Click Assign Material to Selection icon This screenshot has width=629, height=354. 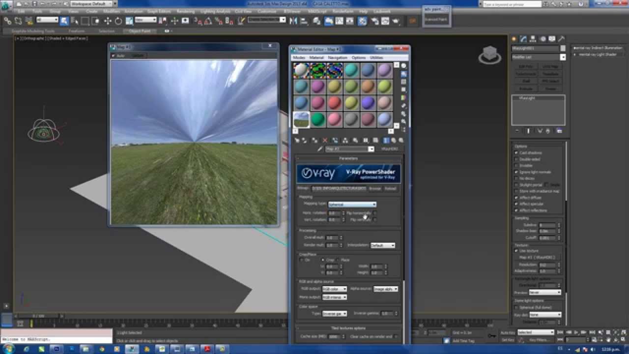pos(315,140)
